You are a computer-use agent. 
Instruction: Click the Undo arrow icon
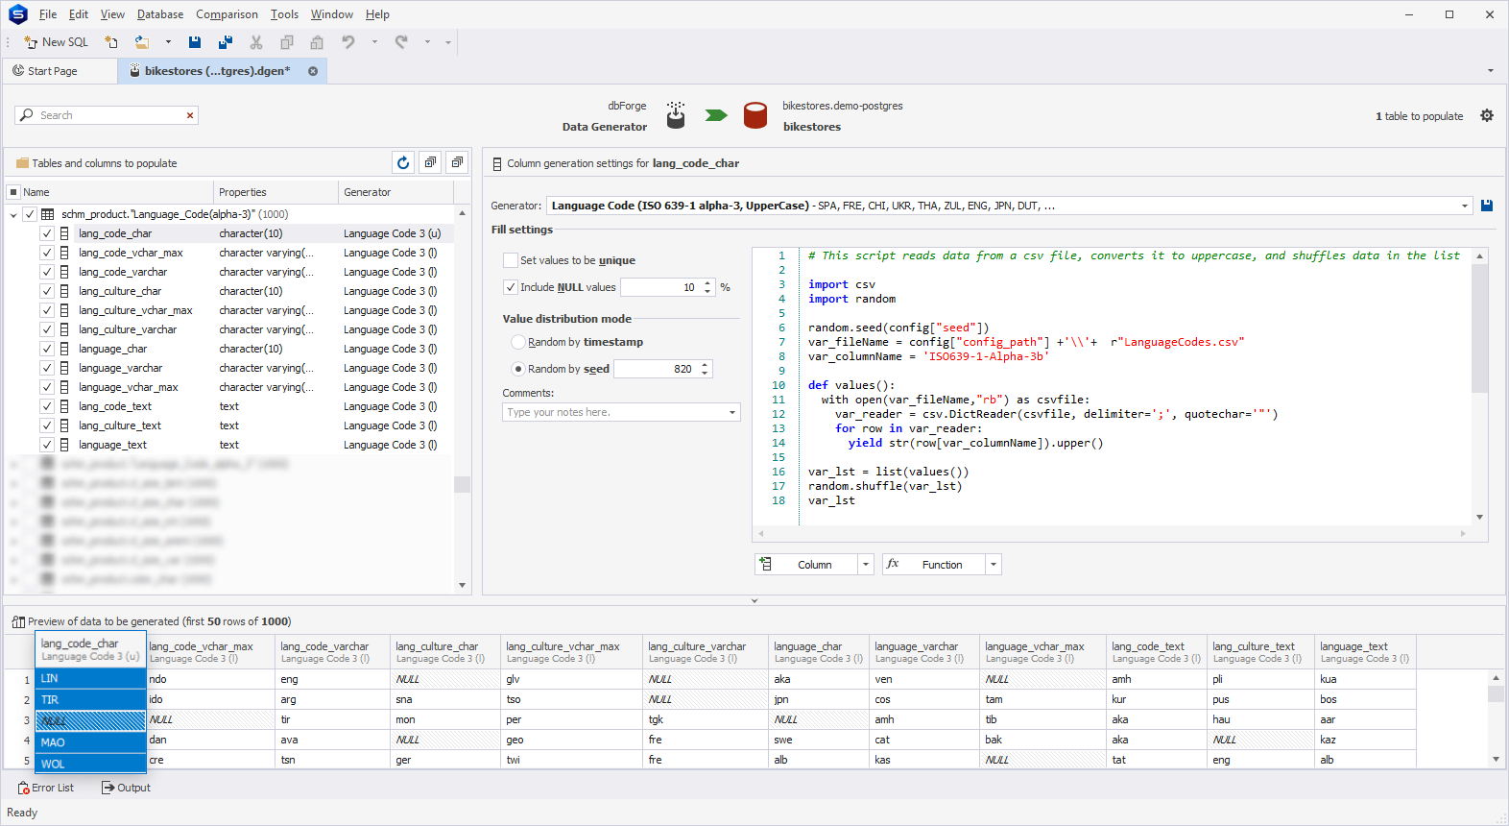348,42
